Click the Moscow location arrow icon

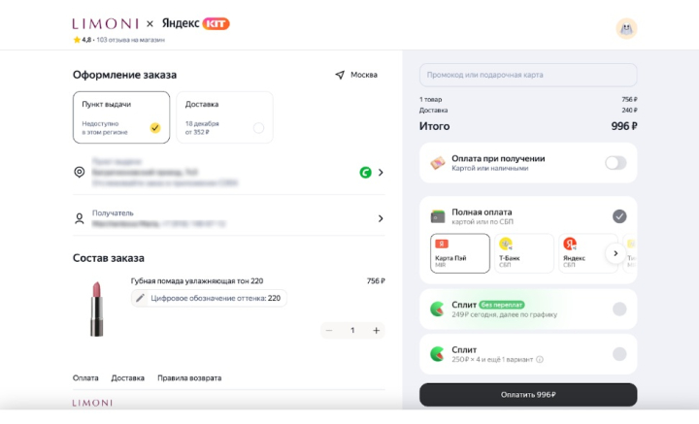pyautogui.click(x=340, y=75)
